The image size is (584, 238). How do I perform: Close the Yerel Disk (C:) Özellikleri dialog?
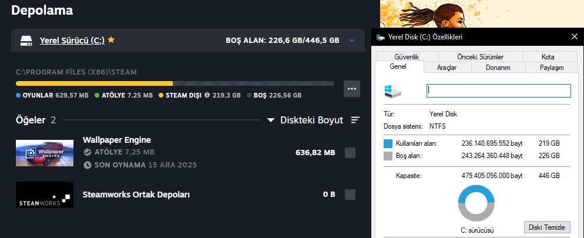(575, 36)
